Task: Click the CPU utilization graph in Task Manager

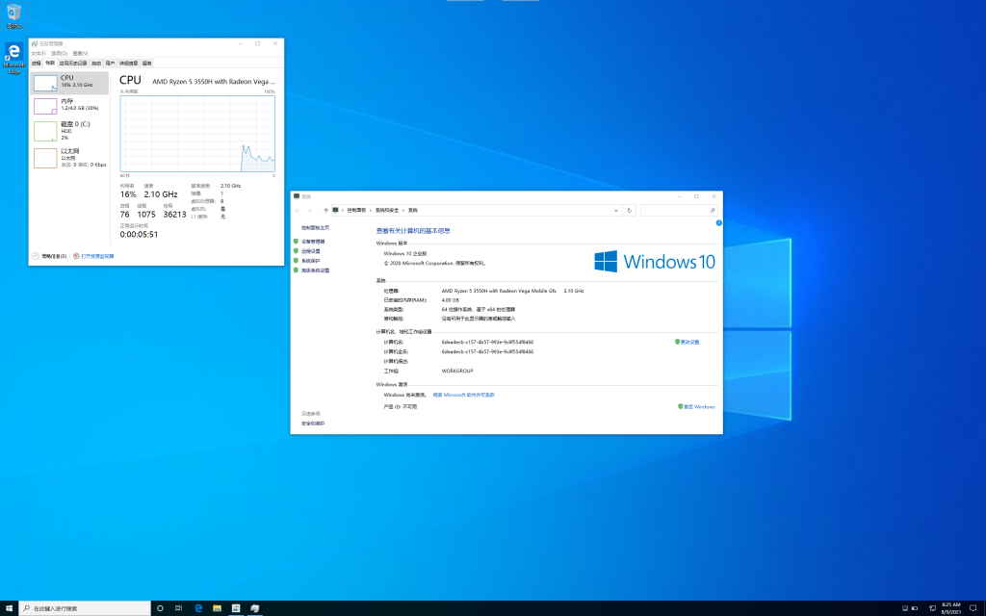Action: click(197, 133)
